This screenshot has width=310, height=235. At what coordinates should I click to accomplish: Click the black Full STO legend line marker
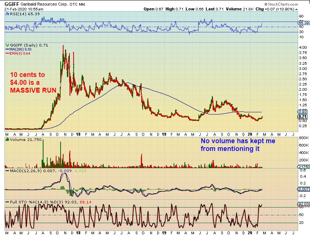(7, 202)
